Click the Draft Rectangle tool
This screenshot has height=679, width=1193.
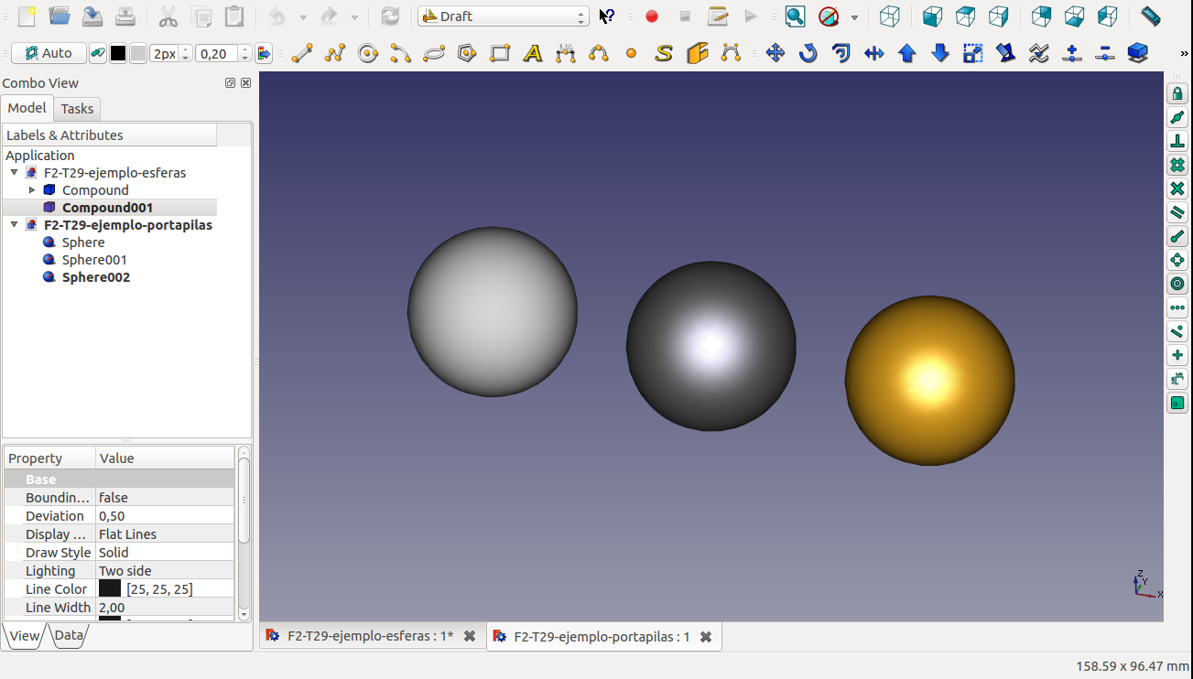coord(499,54)
